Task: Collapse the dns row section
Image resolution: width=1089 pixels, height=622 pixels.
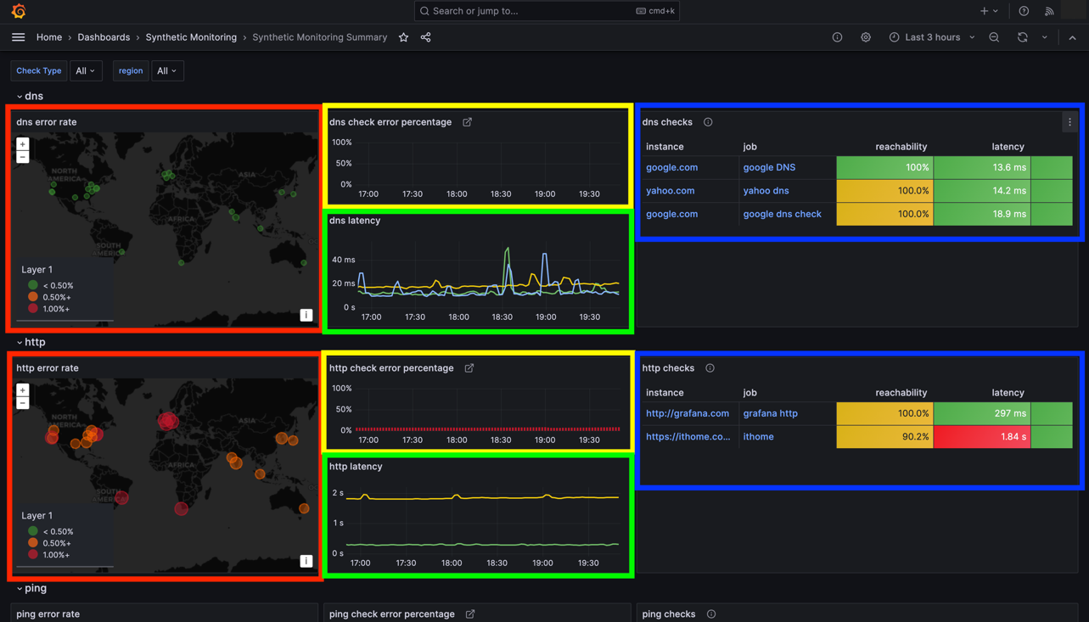Action: click(30, 96)
